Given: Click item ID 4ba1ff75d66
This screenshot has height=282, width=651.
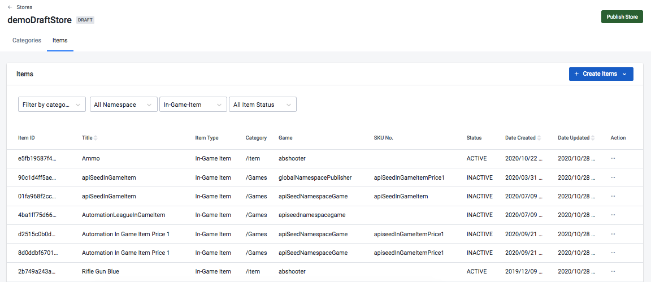Looking at the screenshot, I should (x=37, y=215).
